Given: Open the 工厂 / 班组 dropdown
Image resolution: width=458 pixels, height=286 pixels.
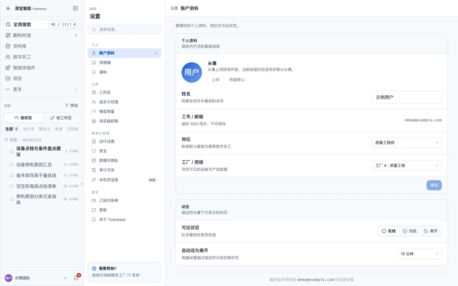Looking at the screenshot, I should click(406, 166).
